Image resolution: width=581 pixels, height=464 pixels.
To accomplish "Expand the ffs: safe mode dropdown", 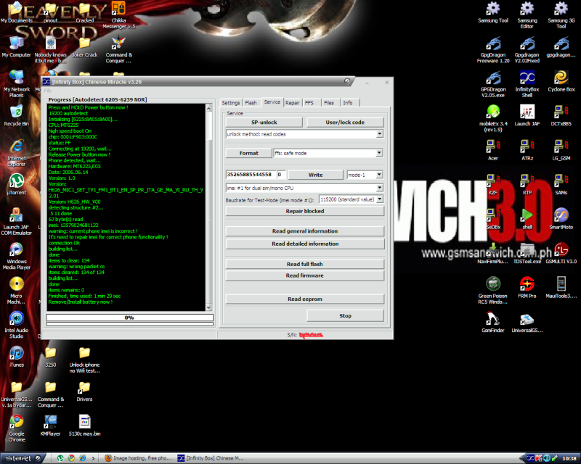I will click(379, 153).
